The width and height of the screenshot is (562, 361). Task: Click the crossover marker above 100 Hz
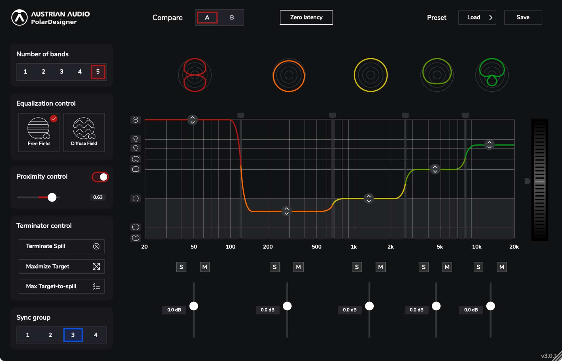[241, 115]
